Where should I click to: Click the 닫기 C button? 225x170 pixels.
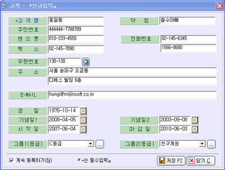pyautogui.click(x=201, y=161)
